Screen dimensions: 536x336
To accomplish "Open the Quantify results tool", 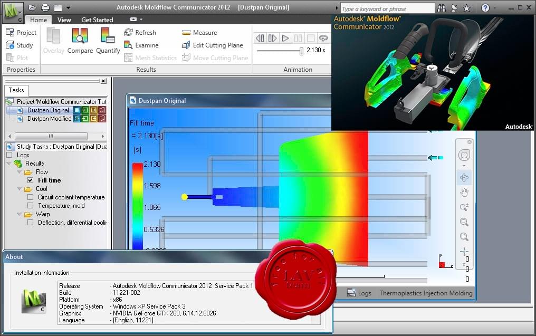I will coord(108,41).
